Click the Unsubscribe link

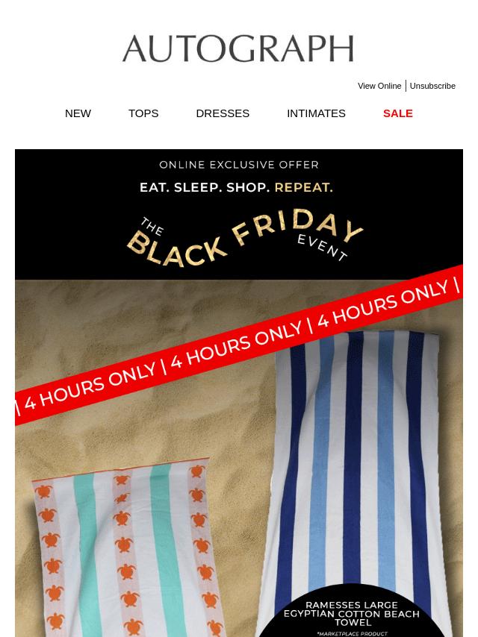pyautogui.click(x=432, y=86)
